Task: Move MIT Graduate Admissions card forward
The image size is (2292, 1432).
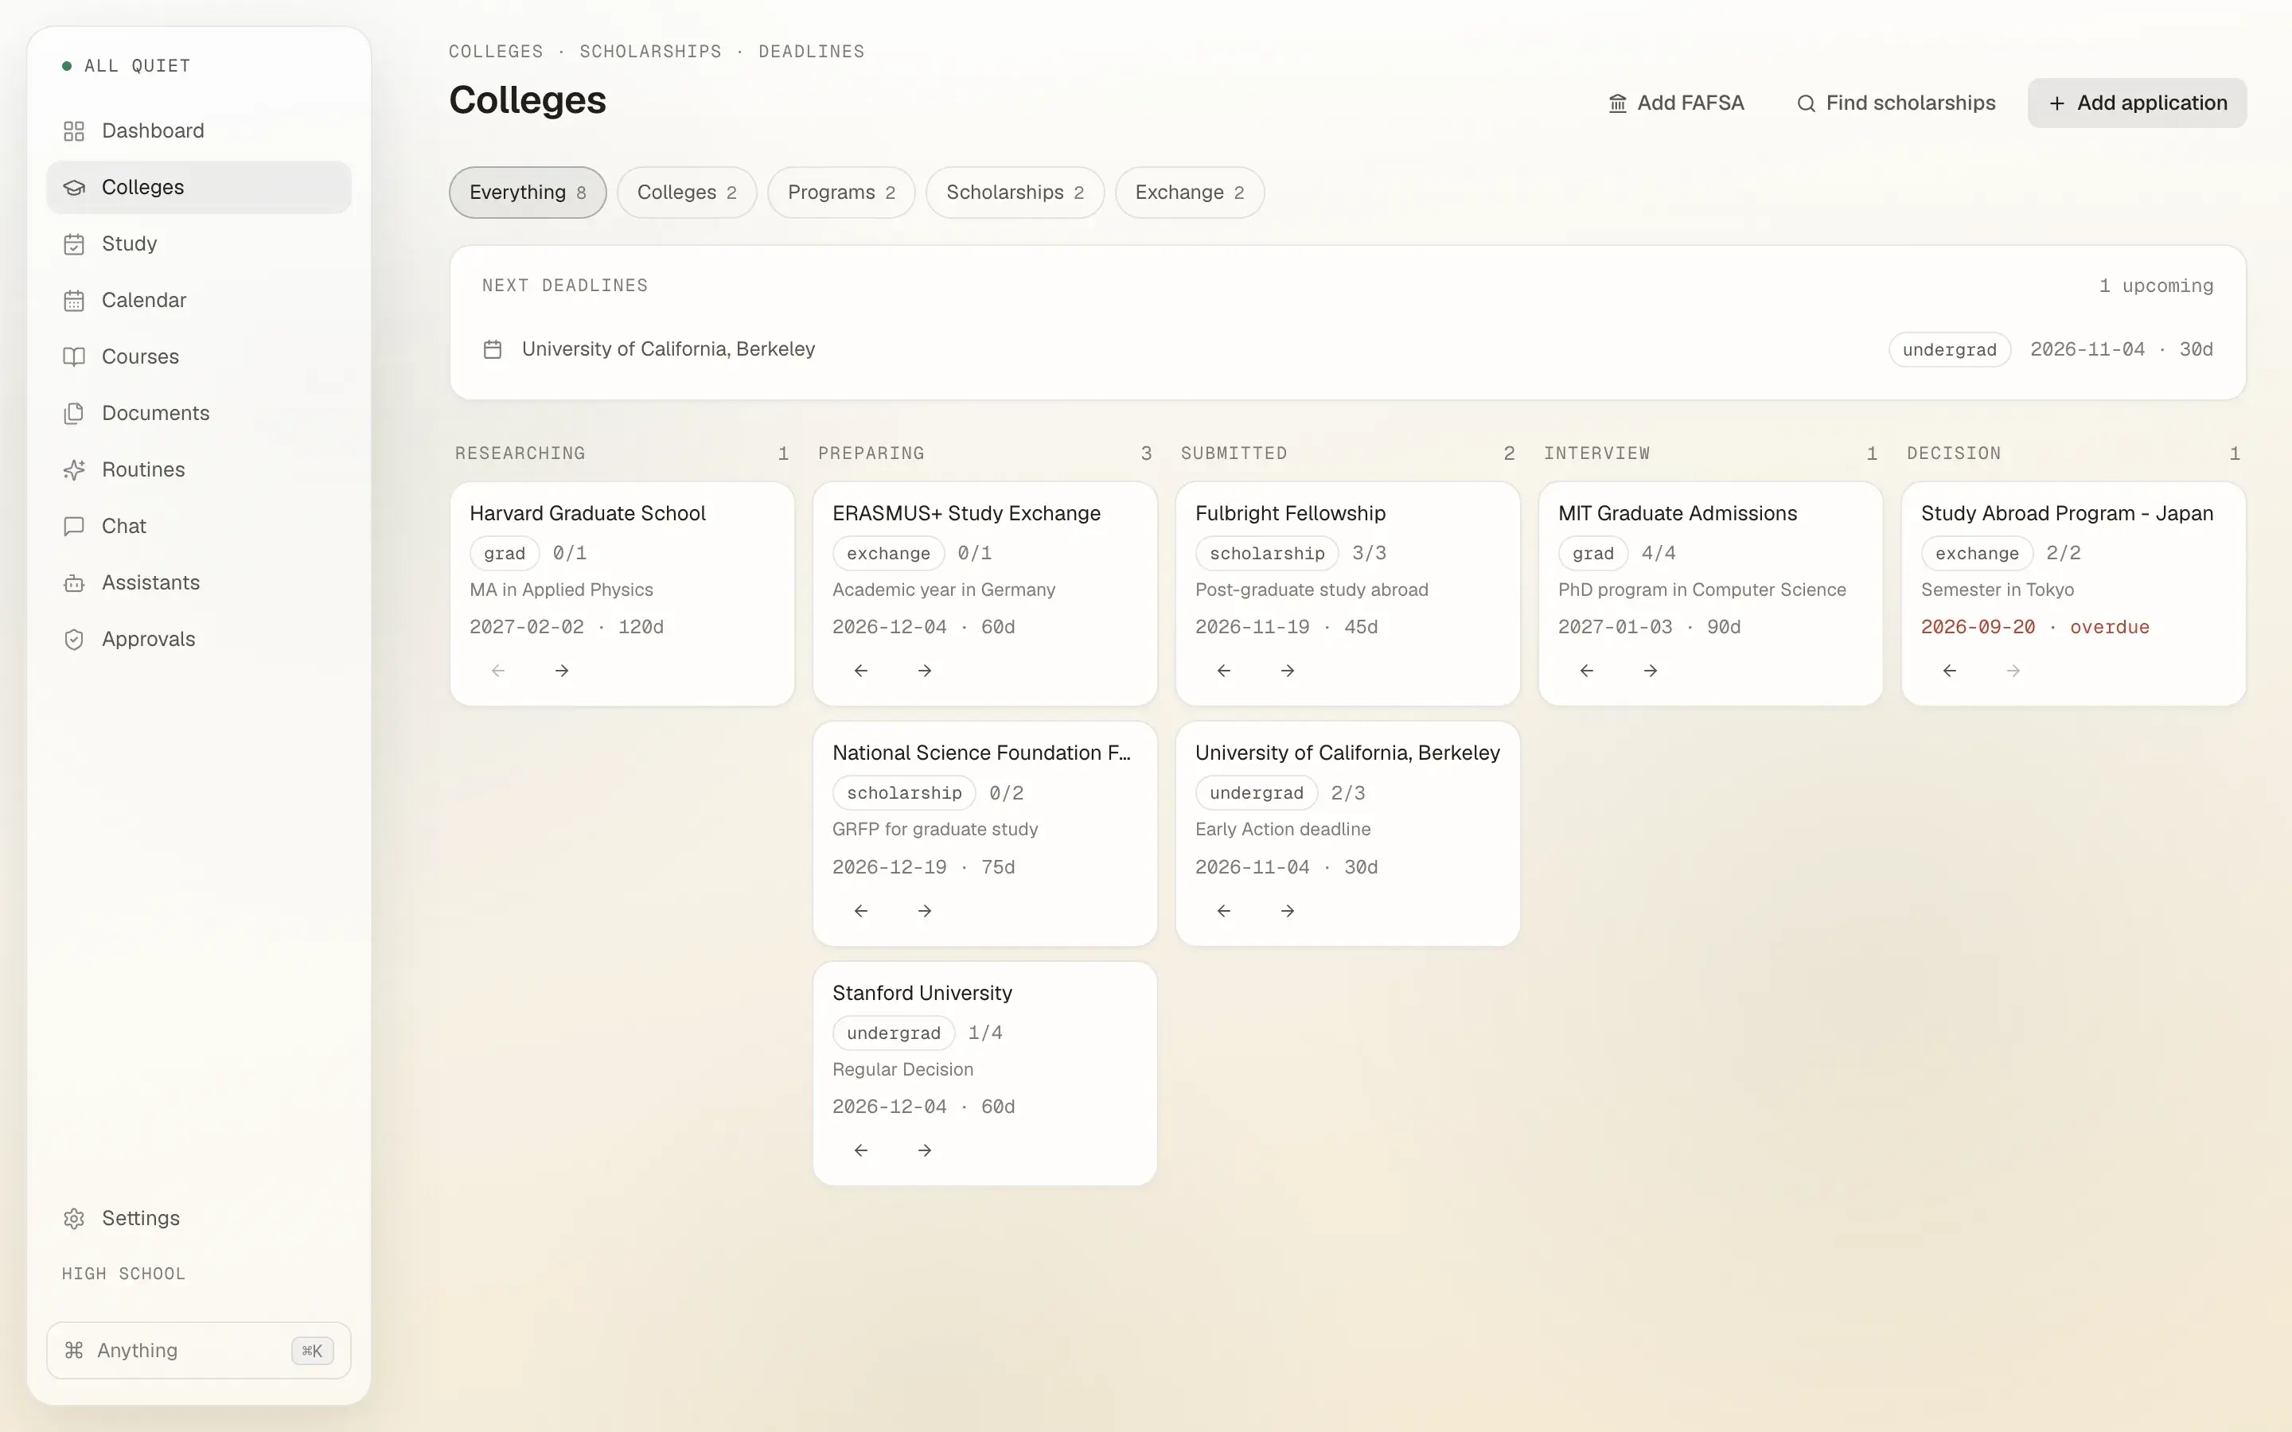Action: pyautogui.click(x=1650, y=671)
